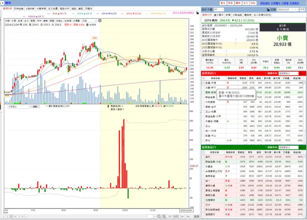Select the 1年 range button

[182, 217]
